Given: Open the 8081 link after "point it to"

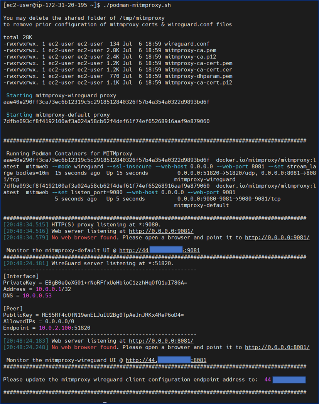Looking at the screenshot, I should point(277,347).
